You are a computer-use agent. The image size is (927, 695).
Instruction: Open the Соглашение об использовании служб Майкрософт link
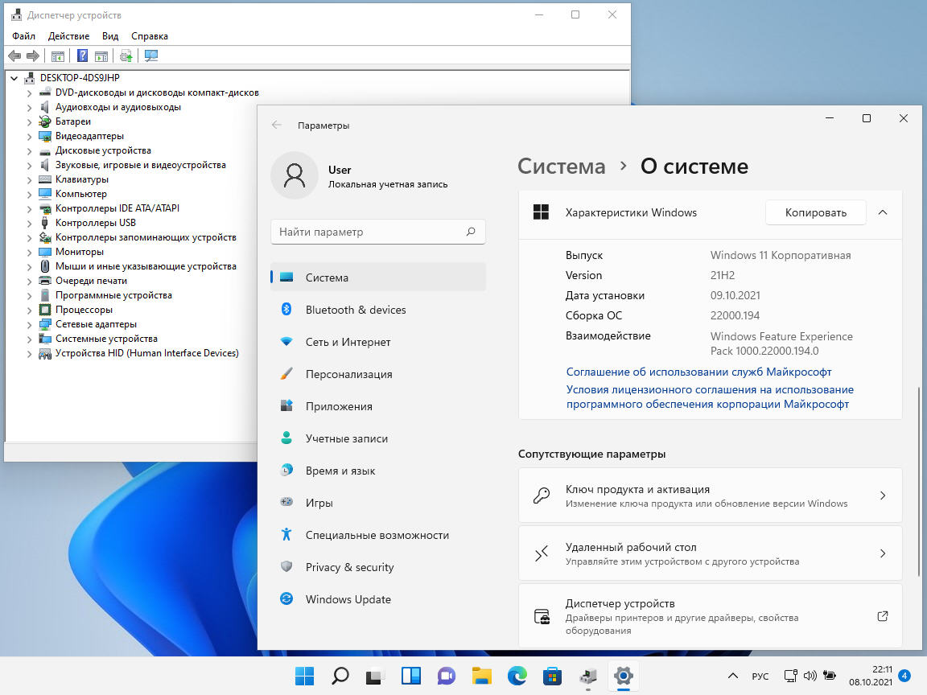(x=698, y=372)
